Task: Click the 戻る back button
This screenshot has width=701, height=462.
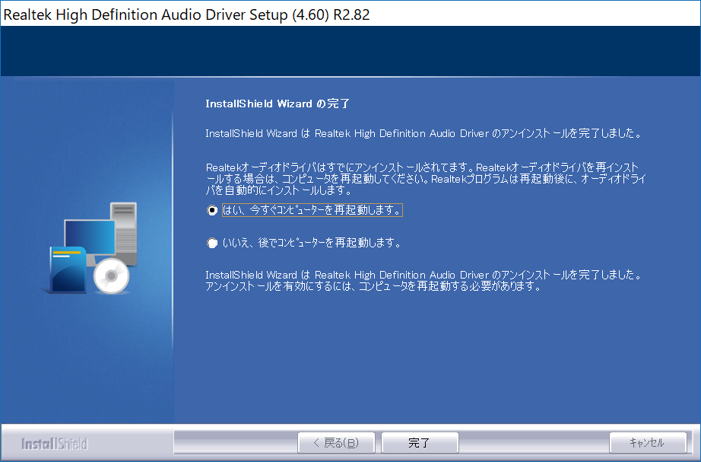Action: tap(337, 442)
